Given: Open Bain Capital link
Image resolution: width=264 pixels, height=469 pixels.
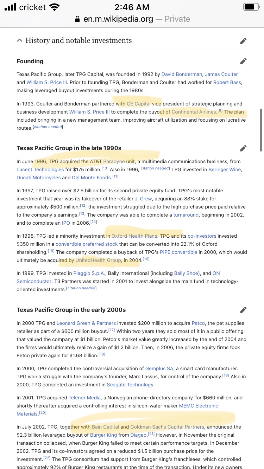Looking at the screenshot, I should [x=106, y=427].
